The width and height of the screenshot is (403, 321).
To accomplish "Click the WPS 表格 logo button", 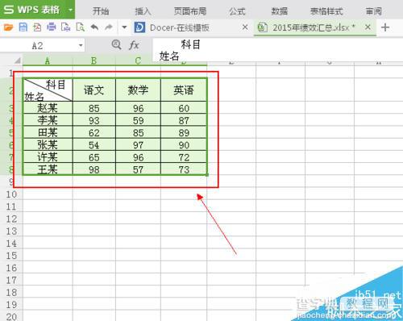I will [x=31, y=10].
